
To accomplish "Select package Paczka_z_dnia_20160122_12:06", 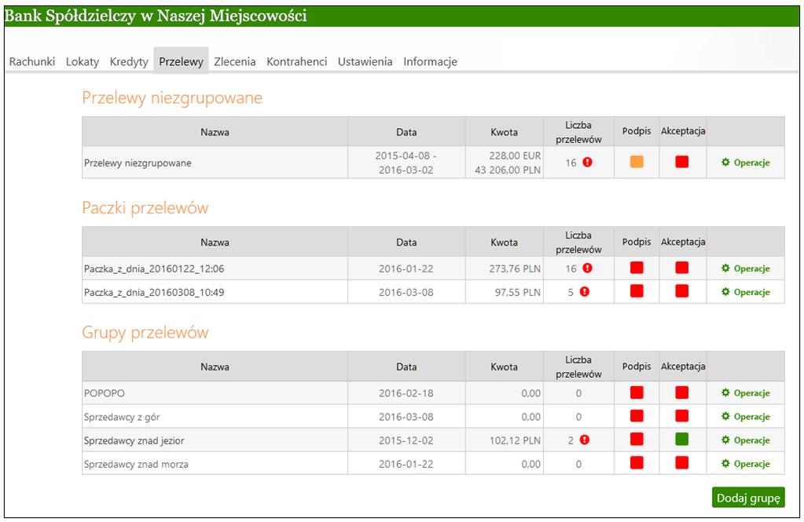I will coord(154,268).
